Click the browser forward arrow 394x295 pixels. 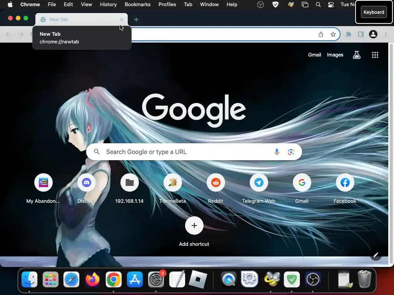pyautogui.click(x=21, y=34)
